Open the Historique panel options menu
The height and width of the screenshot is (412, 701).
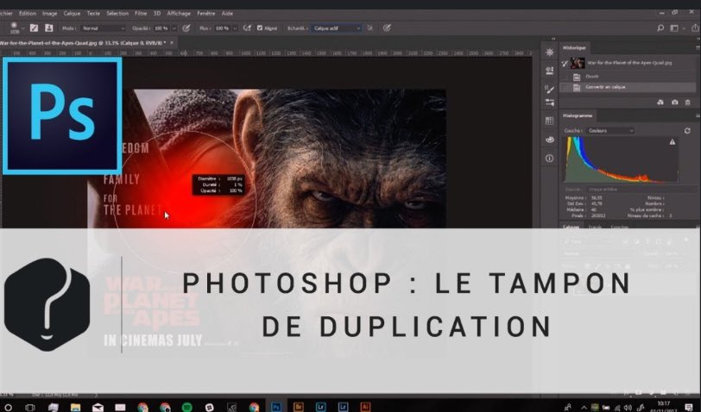pyautogui.click(x=698, y=47)
